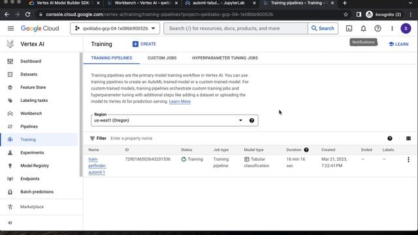418x235 pixels.
Task: Click the Google Cloud logo
Action: [x=40, y=28]
